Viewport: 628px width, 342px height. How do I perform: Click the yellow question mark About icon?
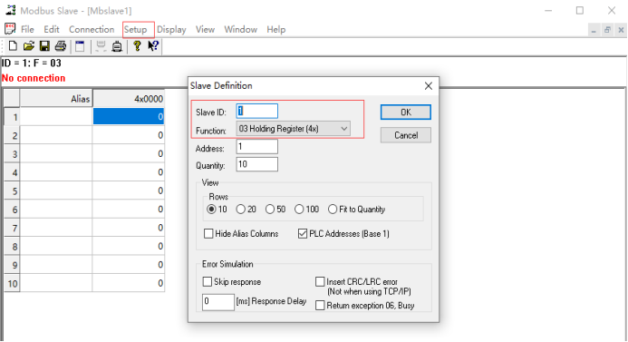pos(137,46)
